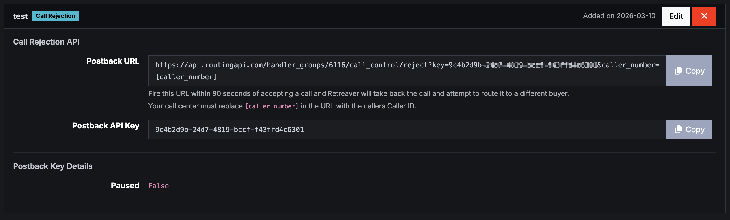Click the Fire this URL help text
The height and width of the screenshot is (220, 730).
[358, 93]
